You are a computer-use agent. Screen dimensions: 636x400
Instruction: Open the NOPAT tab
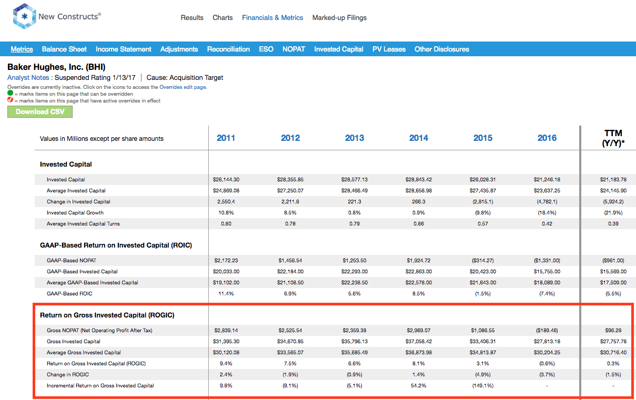[294, 49]
